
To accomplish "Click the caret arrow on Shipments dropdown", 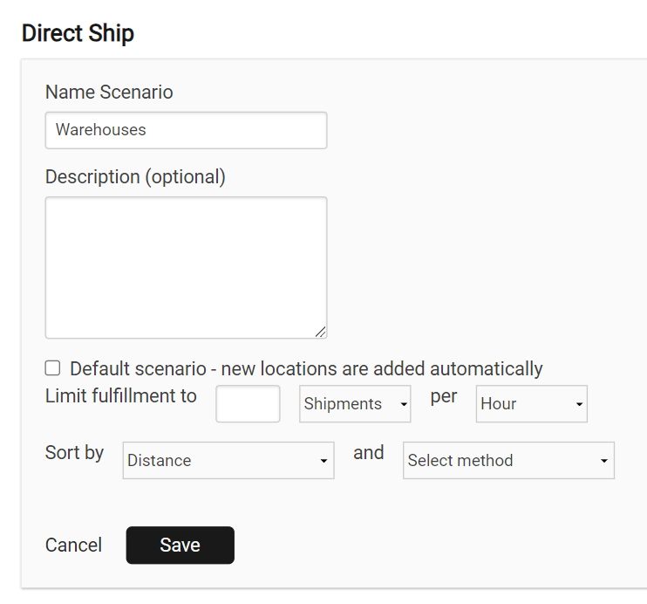I will (404, 405).
